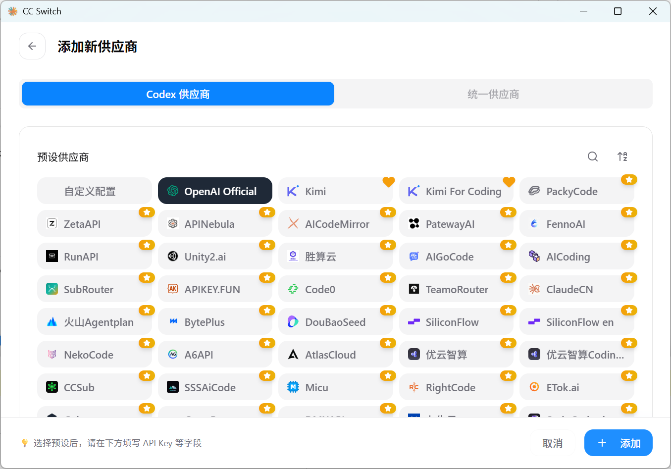Select the RightCode preset
671x469 pixels.
pos(456,387)
